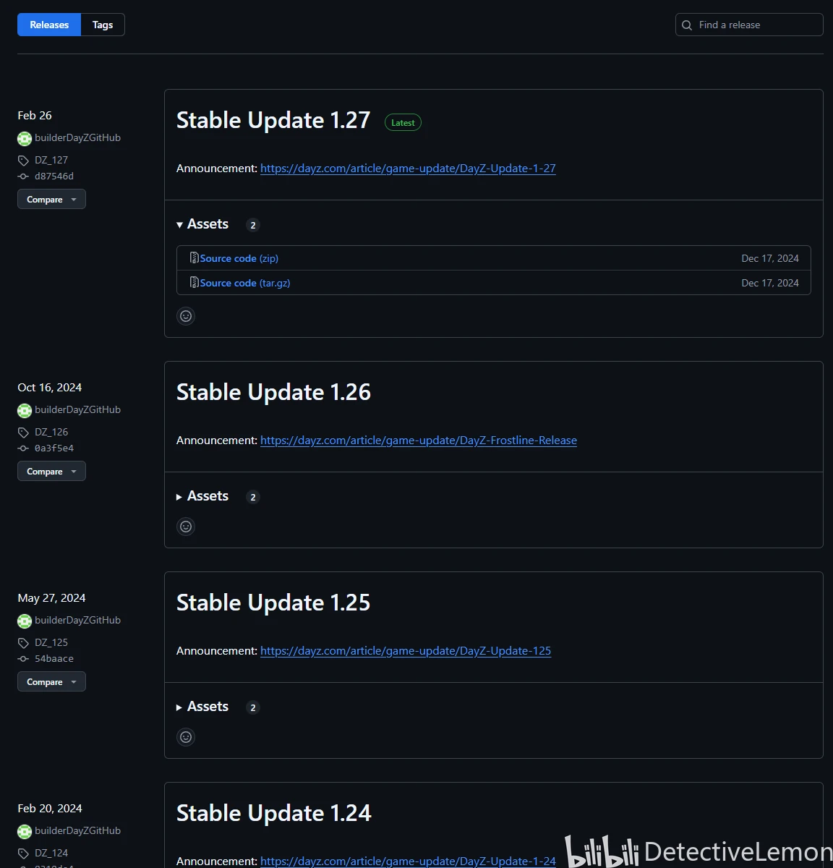This screenshot has height=868, width=833.
Task: Click builderDayZGitHub avatar beside Feb 26
Action: coord(25,138)
